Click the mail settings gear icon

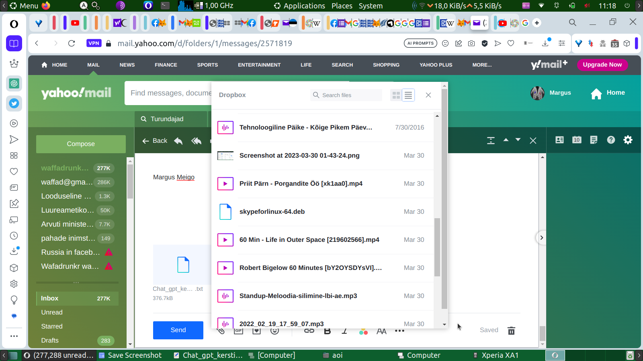(x=628, y=140)
